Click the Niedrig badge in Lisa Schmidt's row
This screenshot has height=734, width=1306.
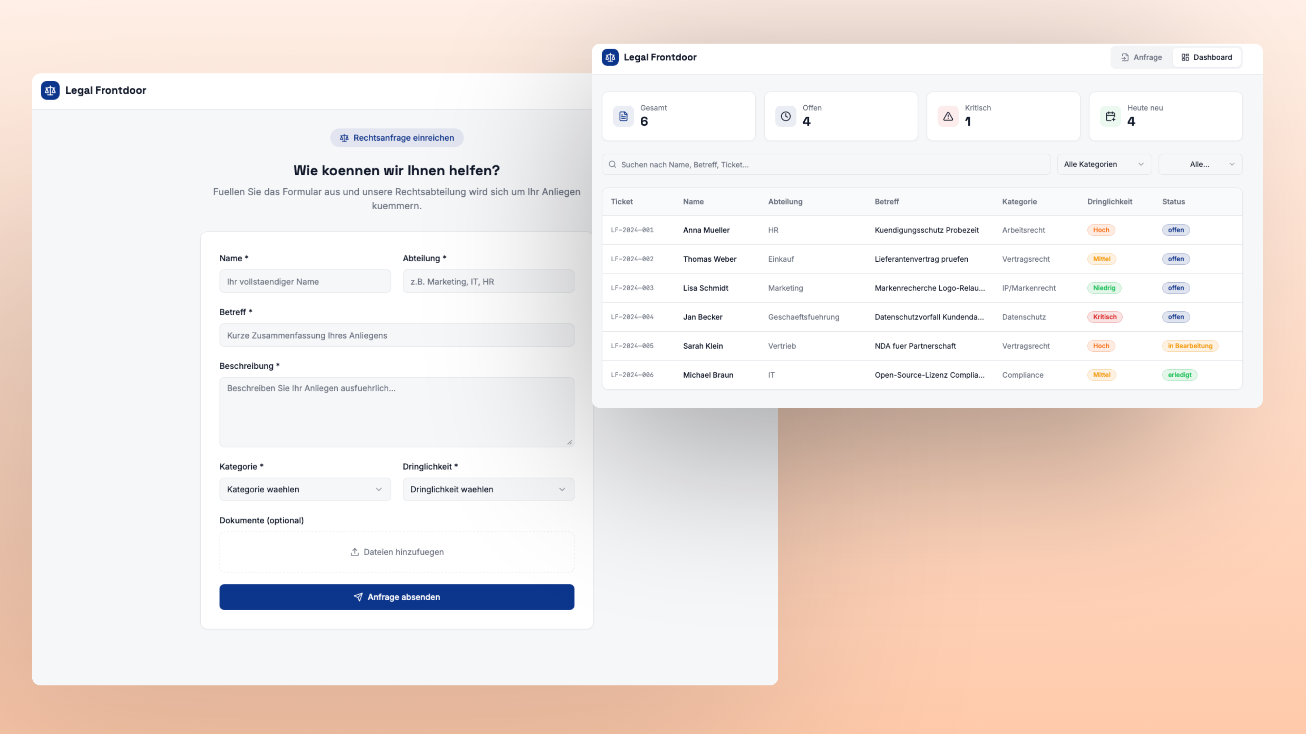[1104, 288]
